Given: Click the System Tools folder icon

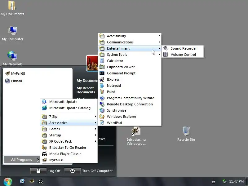Looking at the screenshot, I should [102, 55].
